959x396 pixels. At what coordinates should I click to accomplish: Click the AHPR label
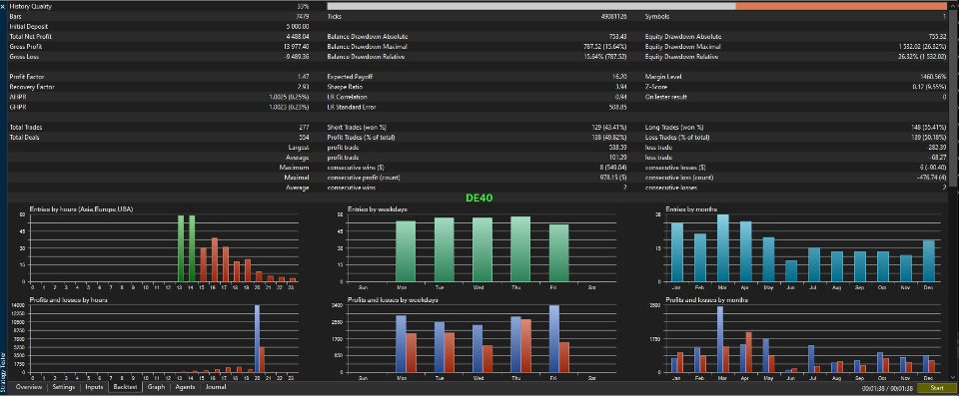click(x=18, y=97)
